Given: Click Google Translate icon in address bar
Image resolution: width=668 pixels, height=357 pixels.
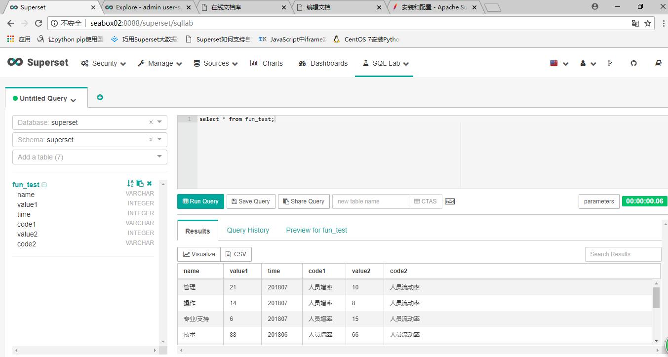Looking at the screenshot, I should point(635,23).
